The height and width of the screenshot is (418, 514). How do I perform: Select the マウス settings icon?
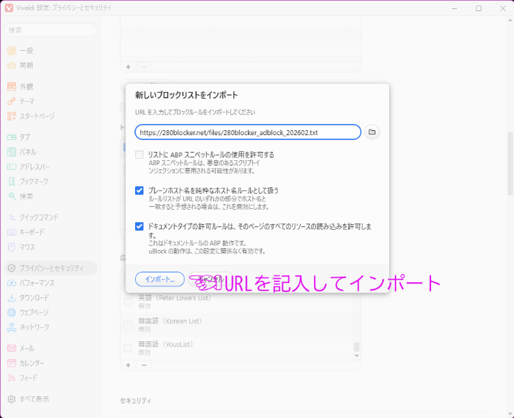[x=12, y=247]
